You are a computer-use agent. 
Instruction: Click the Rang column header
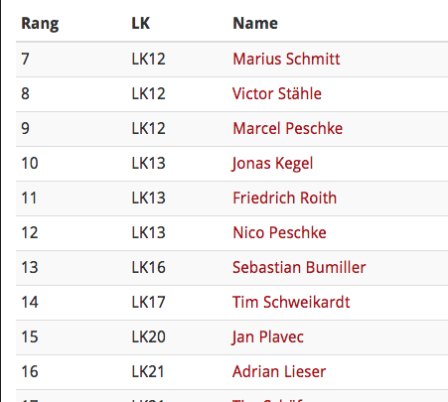[x=40, y=24]
